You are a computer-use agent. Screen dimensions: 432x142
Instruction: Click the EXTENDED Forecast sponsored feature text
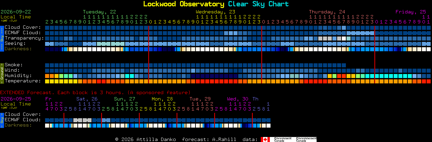coord(95,92)
